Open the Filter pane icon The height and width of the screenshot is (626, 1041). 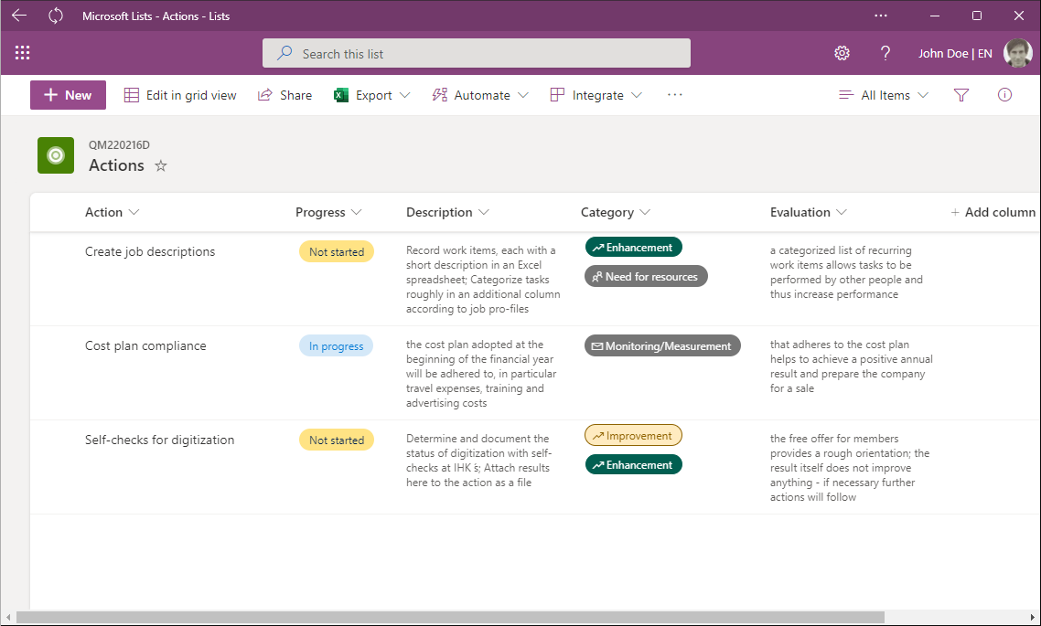click(961, 94)
